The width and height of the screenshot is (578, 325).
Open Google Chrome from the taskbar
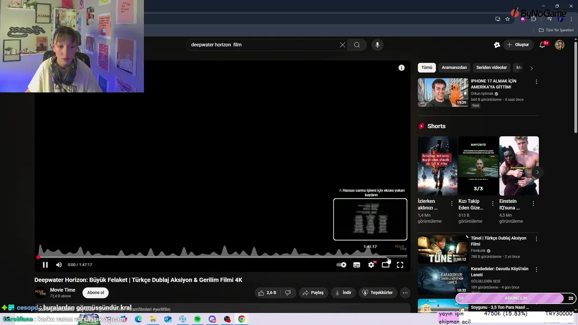pyautogui.click(x=242, y=319)
